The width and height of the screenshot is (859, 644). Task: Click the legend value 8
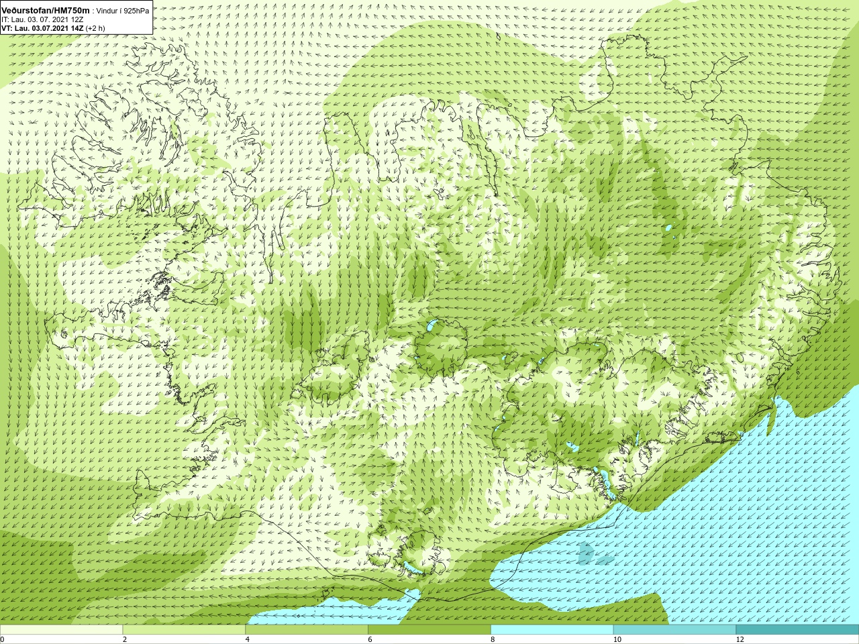coord(493,639)
